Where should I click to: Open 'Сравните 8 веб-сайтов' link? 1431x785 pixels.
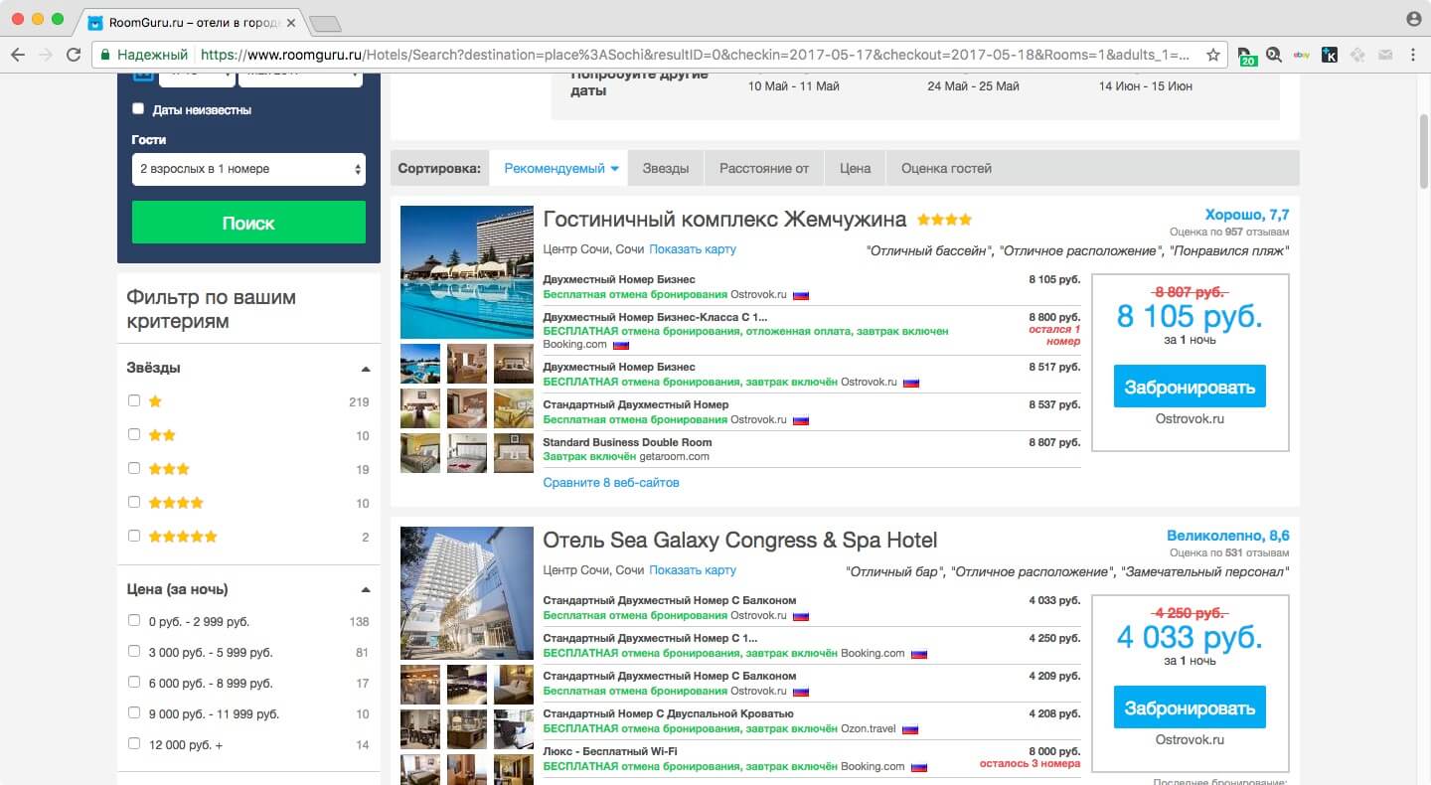(x=611, y=483)
